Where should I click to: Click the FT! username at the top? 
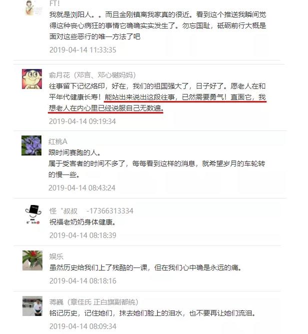pyautogui.click(x=54, y=3)
